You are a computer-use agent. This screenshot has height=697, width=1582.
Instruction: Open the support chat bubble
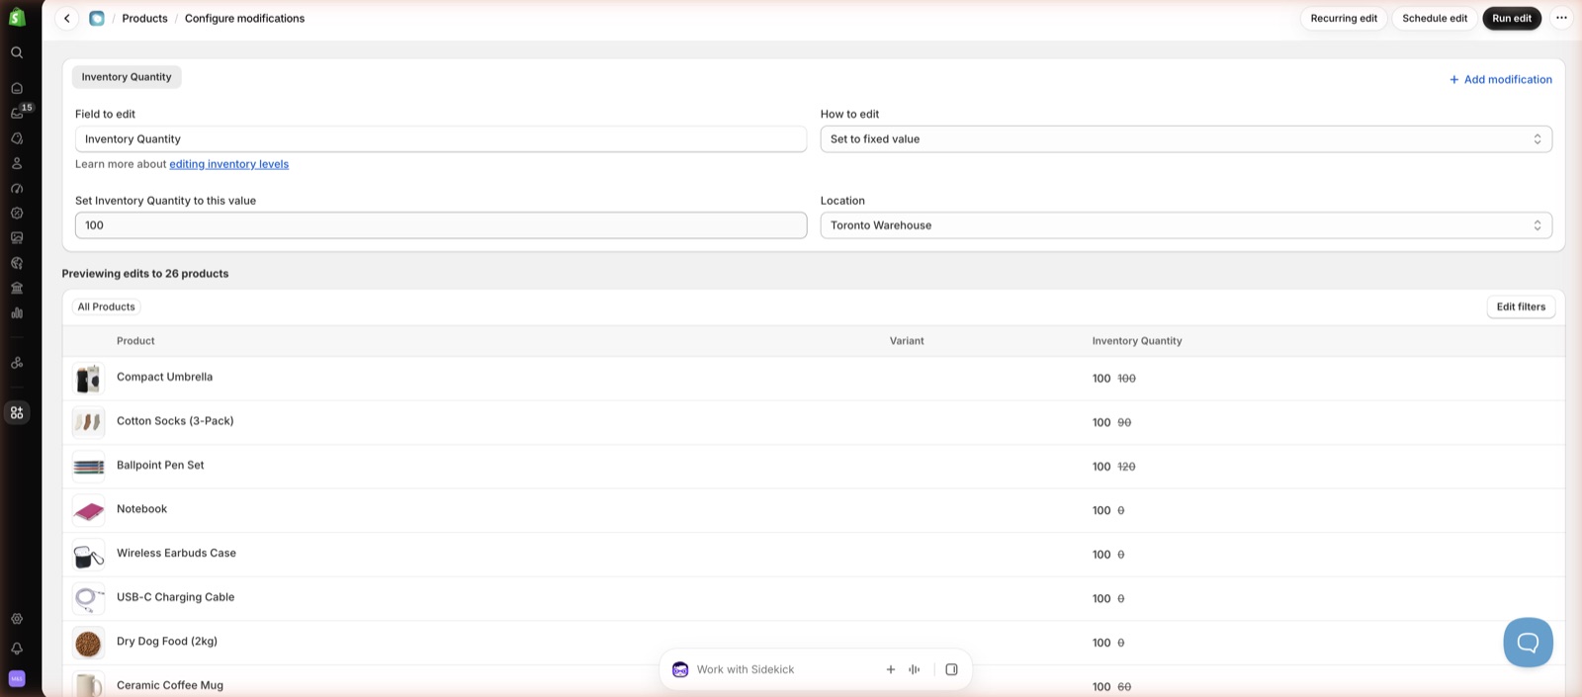point(1528,643)
